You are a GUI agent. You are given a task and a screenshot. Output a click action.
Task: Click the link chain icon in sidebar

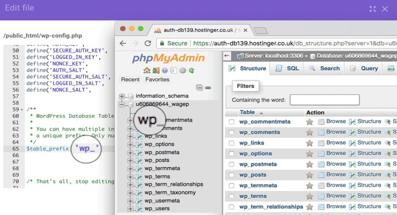pyautogui.click(x=208, y=88)
